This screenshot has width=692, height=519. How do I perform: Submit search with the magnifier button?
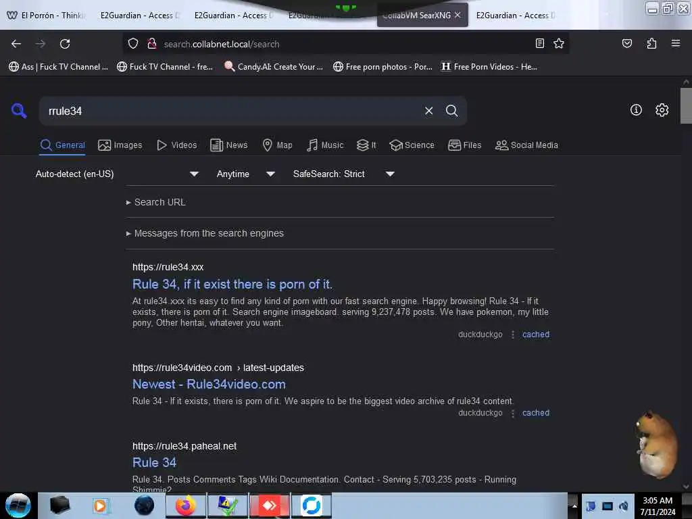(451, 111)
